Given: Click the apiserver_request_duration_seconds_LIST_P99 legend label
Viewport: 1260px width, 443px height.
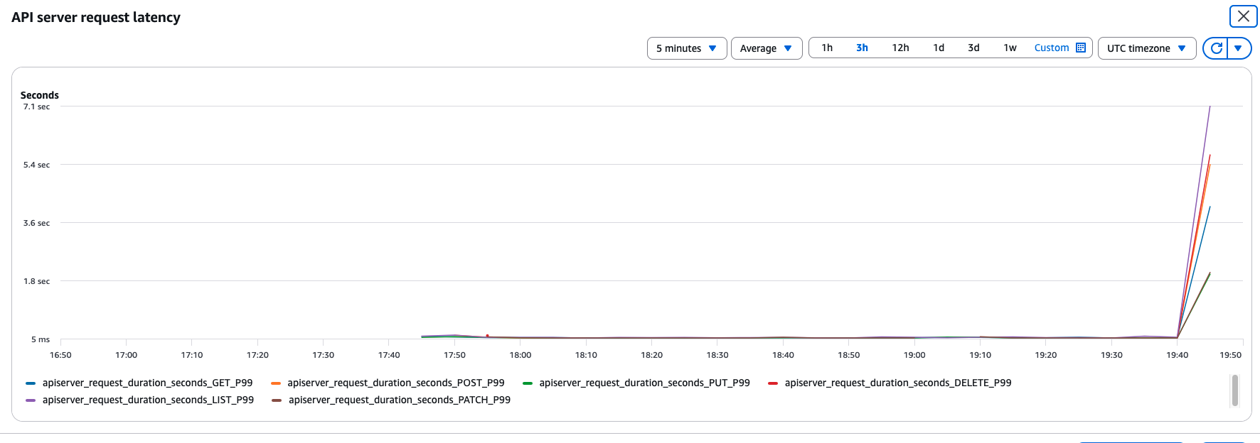Looking at the screenshot, I should [148, 400].
